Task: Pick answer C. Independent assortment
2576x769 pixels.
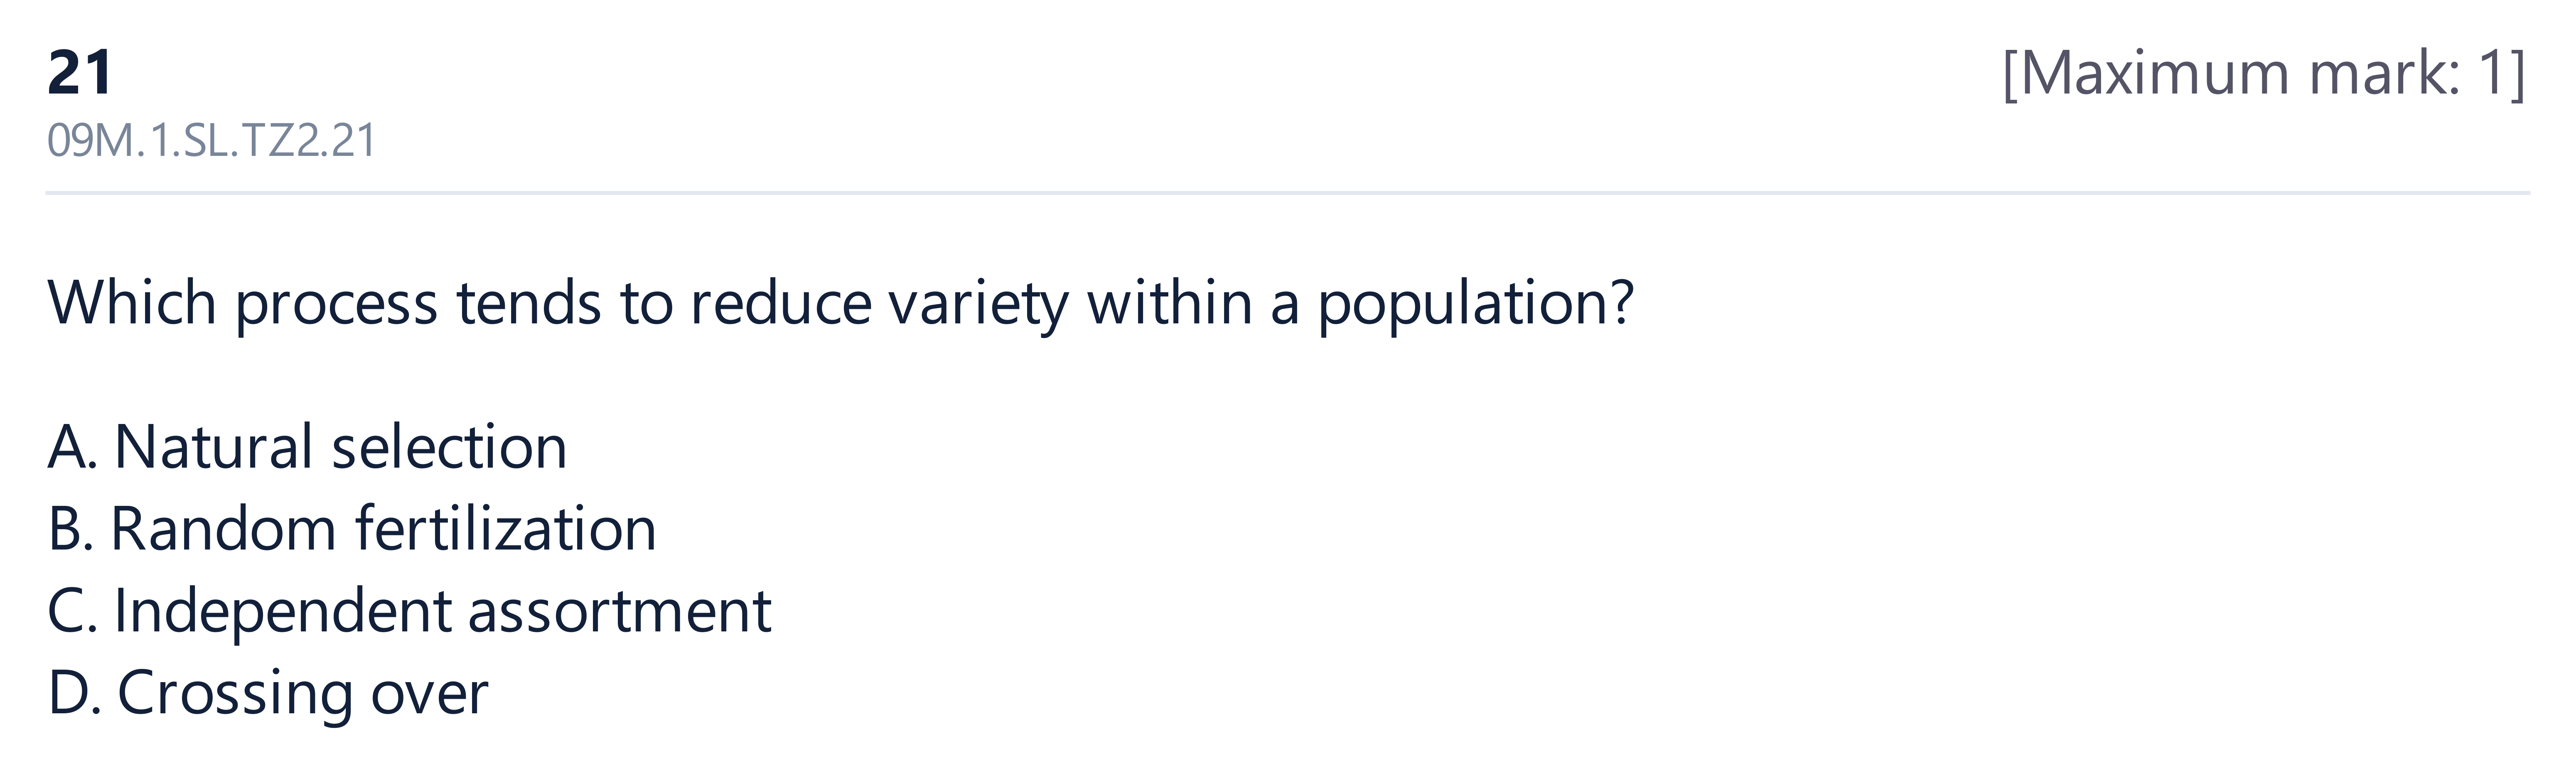Action: pos(409,611)
